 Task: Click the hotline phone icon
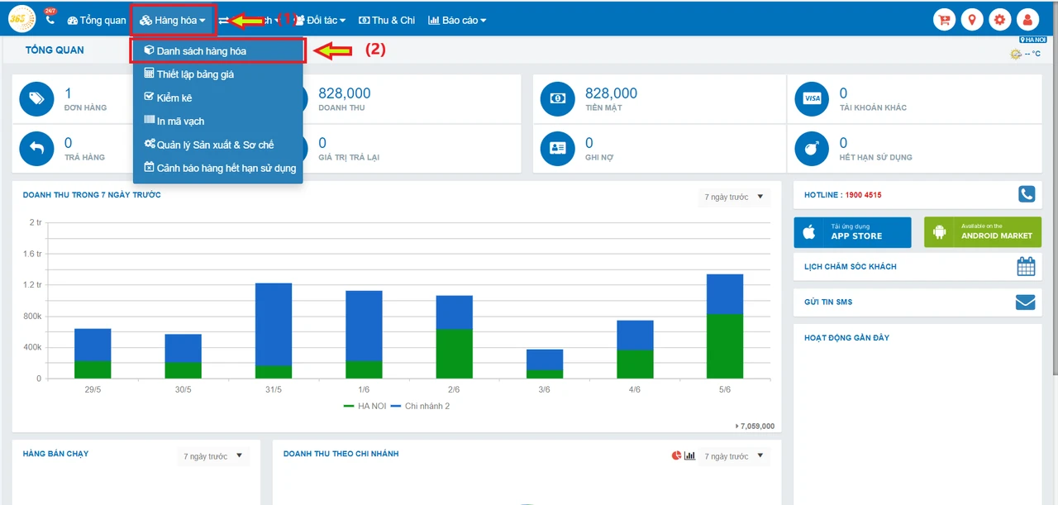point(1026,194)
